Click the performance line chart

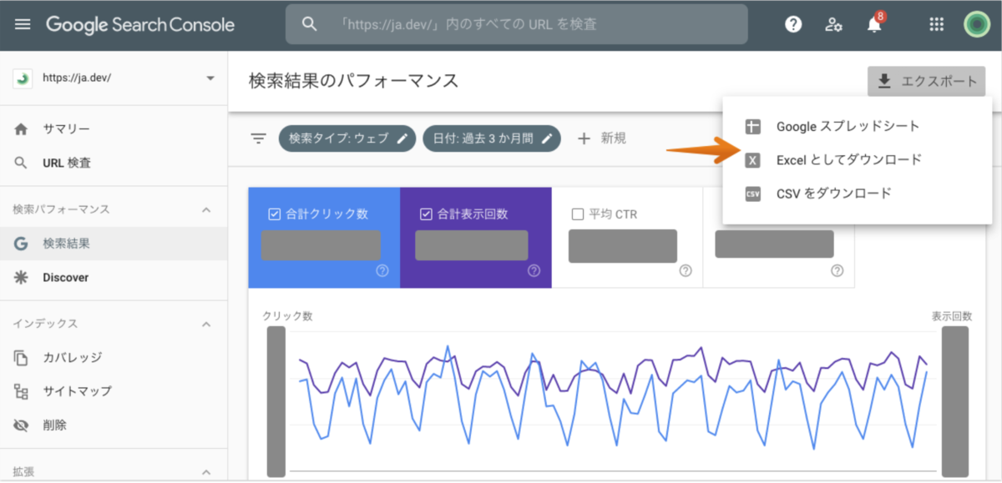613,401
